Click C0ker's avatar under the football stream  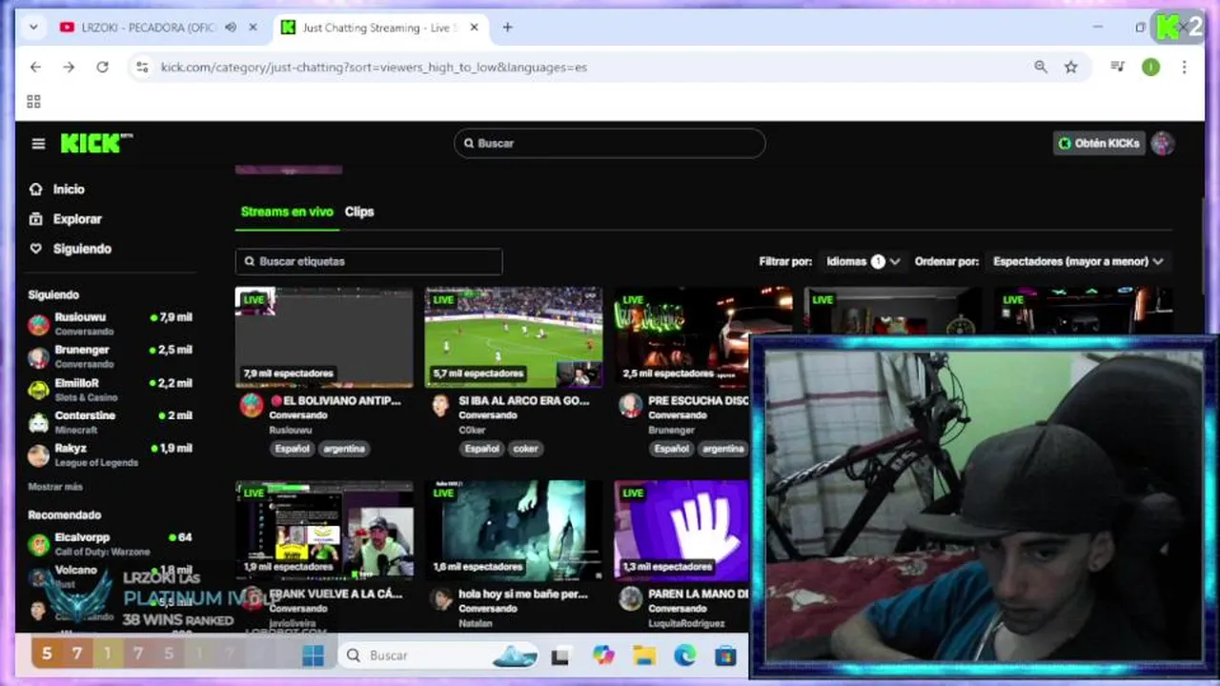coord(440,406)
